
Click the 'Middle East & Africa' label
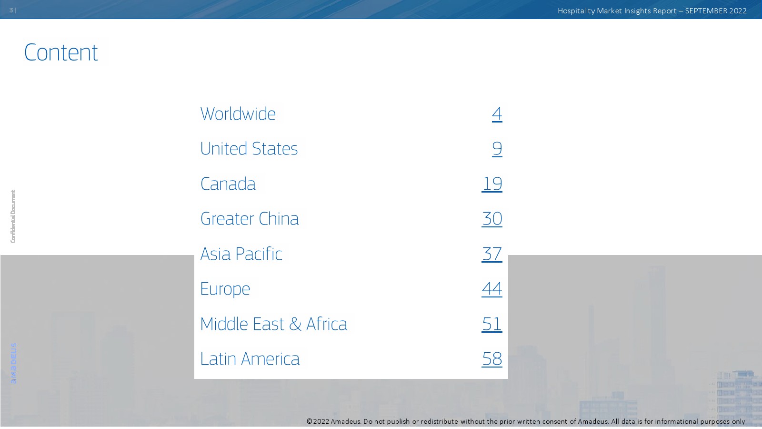[273, 324]
